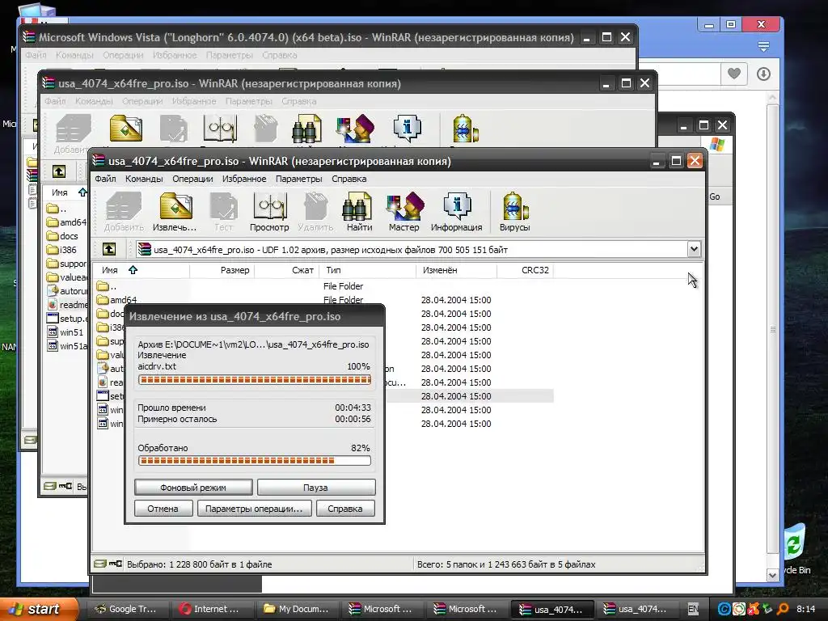The image size is (828, 621).
Task: Click the 8:14 clock in system tray
Action: 805,609
